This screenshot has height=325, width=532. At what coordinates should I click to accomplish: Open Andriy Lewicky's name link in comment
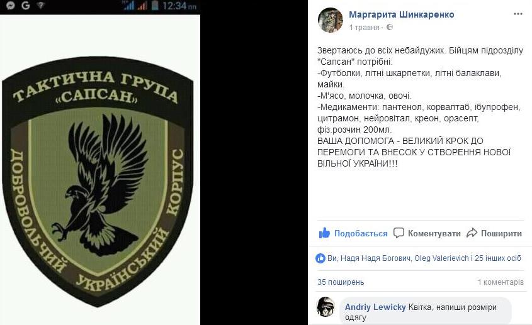(375, 307)
